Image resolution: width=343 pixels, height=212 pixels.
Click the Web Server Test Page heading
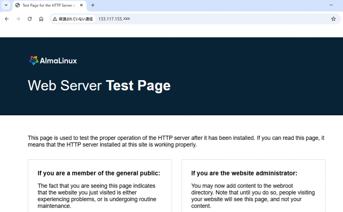coord(99,86)
